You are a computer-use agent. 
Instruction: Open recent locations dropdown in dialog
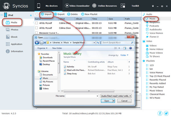pyautogui.click(x=45, y=43)
